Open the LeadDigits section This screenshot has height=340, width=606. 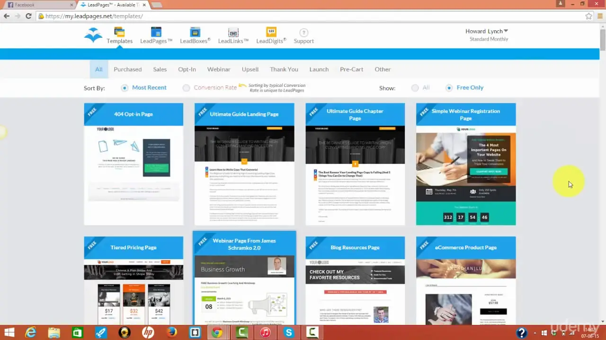pyautogui.click(x=271, y=35)
